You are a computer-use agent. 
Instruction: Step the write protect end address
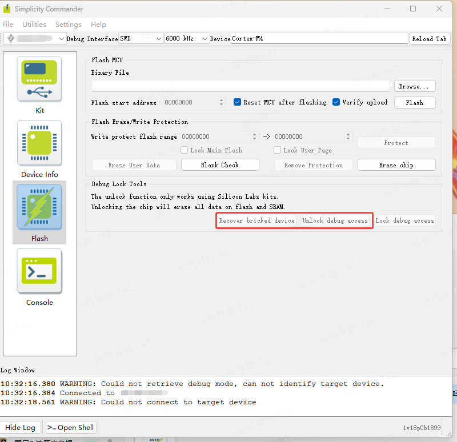[x=348, y=136]
